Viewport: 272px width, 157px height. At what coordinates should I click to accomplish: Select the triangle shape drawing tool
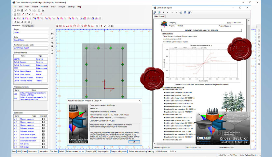(82, 26)
